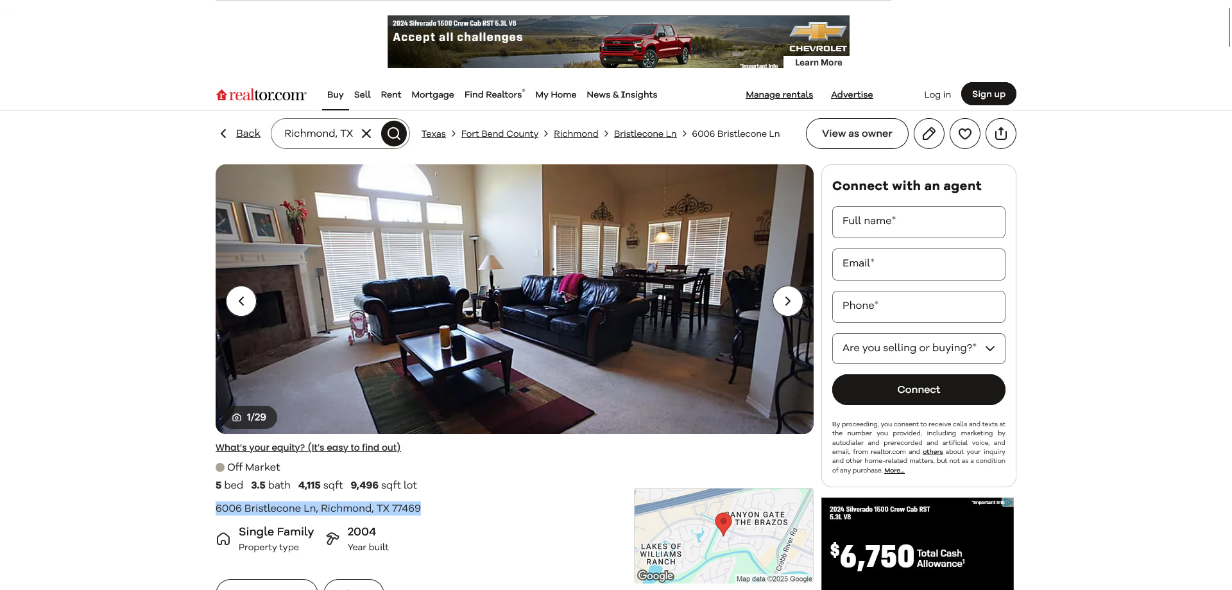Image resolution: width=1232 pixels, height=590 pixels.
Task: Click the Sign up button
Action: tap(988, 94)
